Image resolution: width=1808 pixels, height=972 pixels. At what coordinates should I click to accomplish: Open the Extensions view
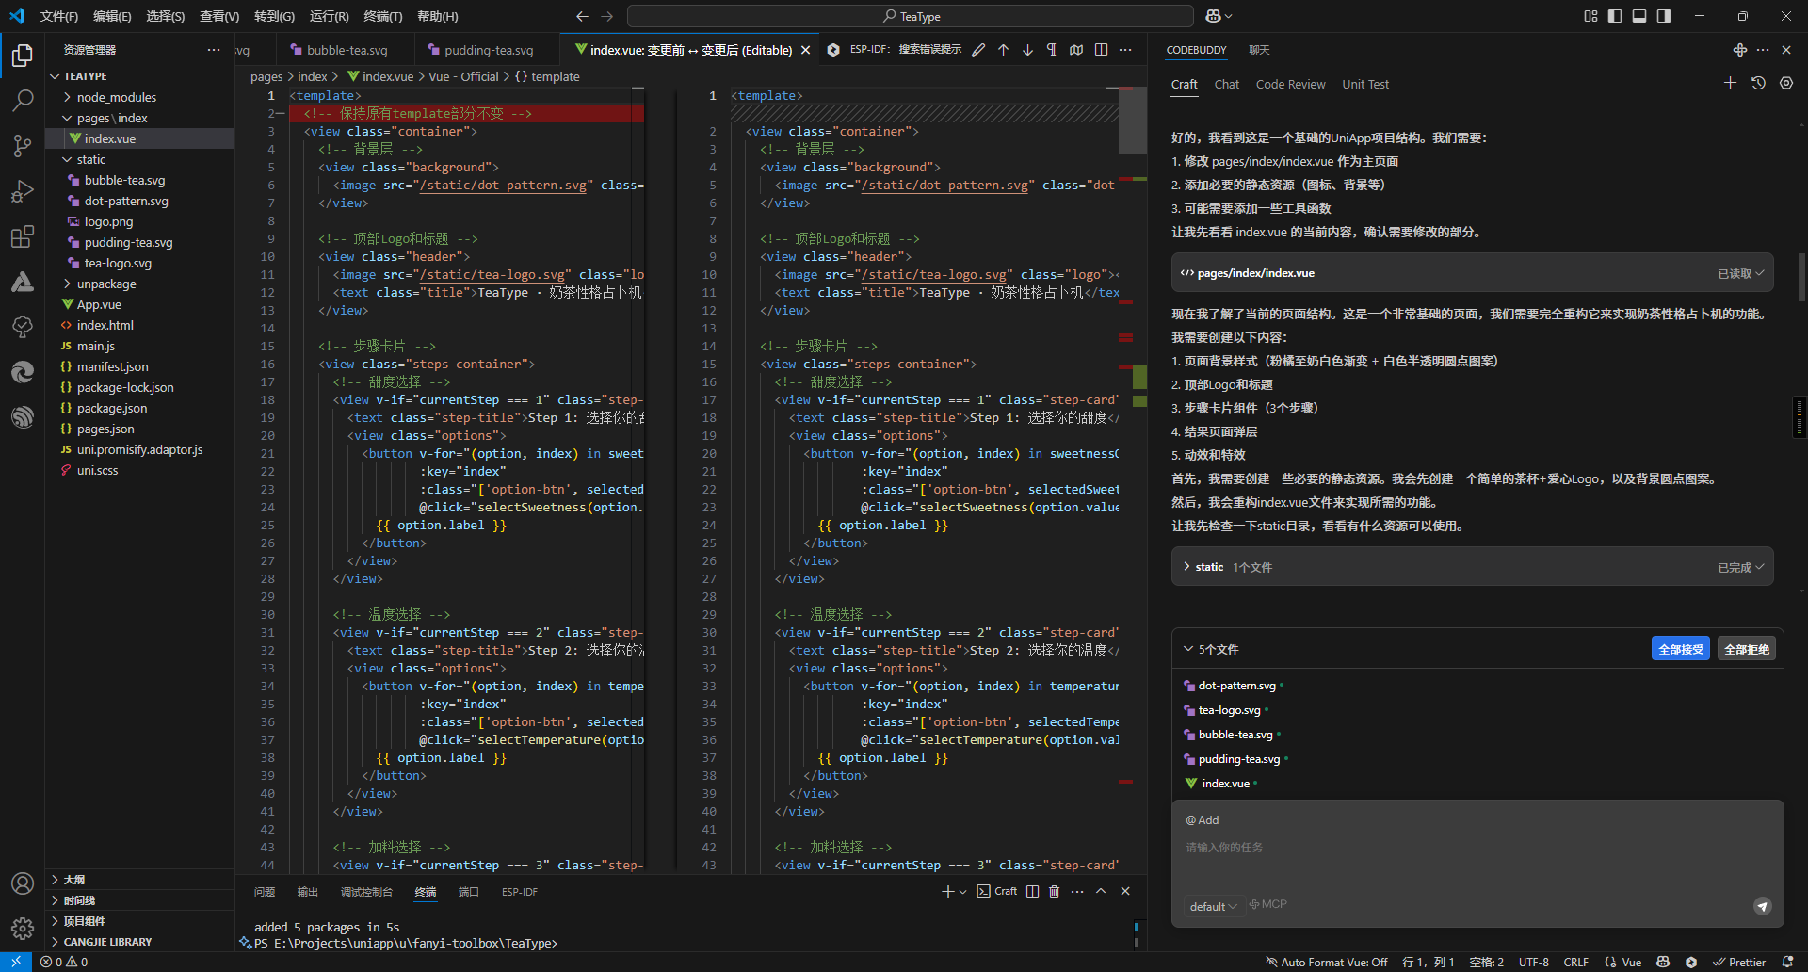pos(23,236)
